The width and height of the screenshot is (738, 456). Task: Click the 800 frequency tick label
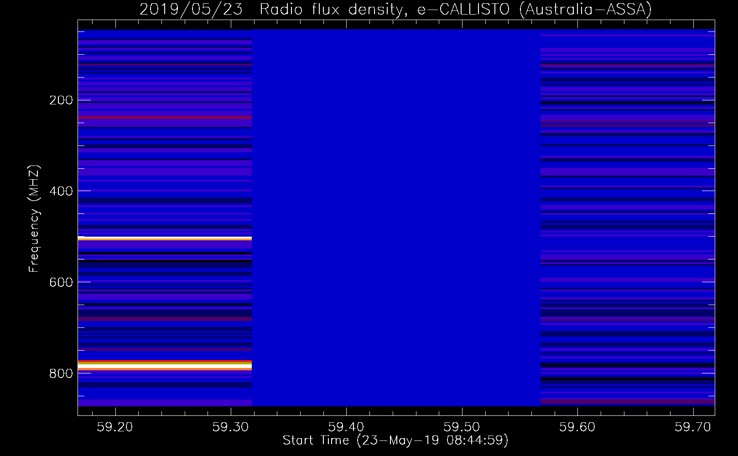coord(61,373)
